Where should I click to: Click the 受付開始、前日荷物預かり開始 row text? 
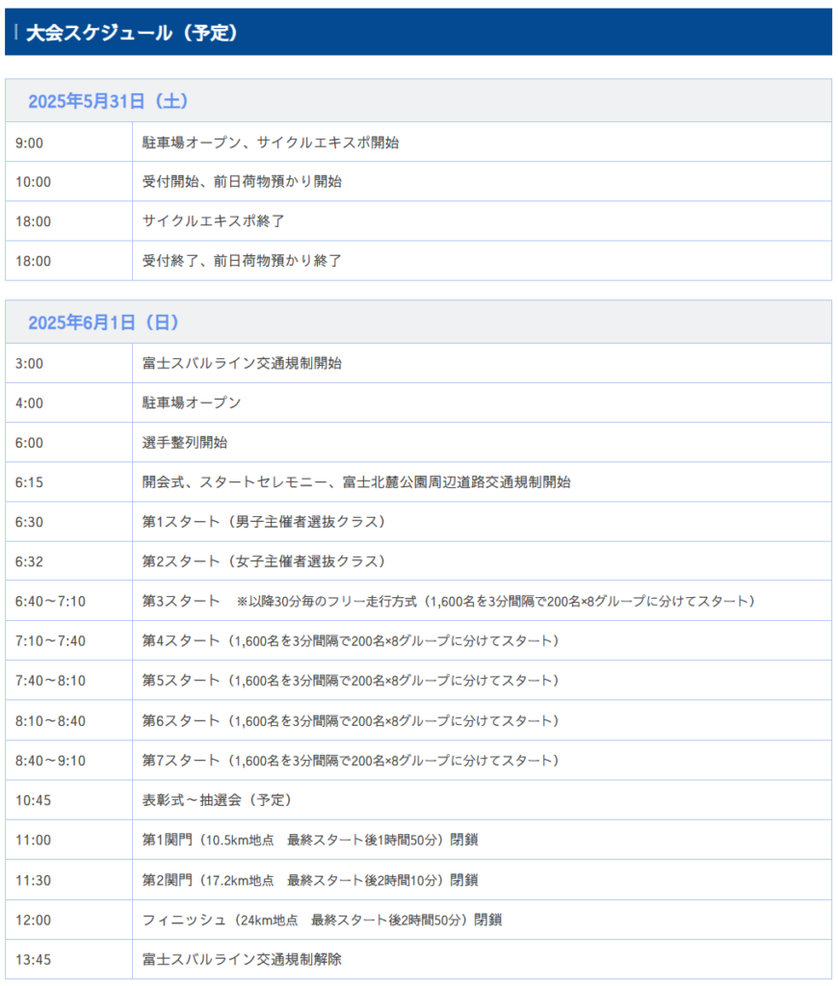[x=242, y=182]
